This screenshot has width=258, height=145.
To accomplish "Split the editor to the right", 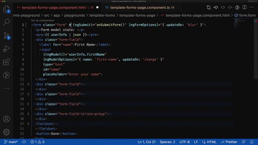I will [x=245, y=7].
